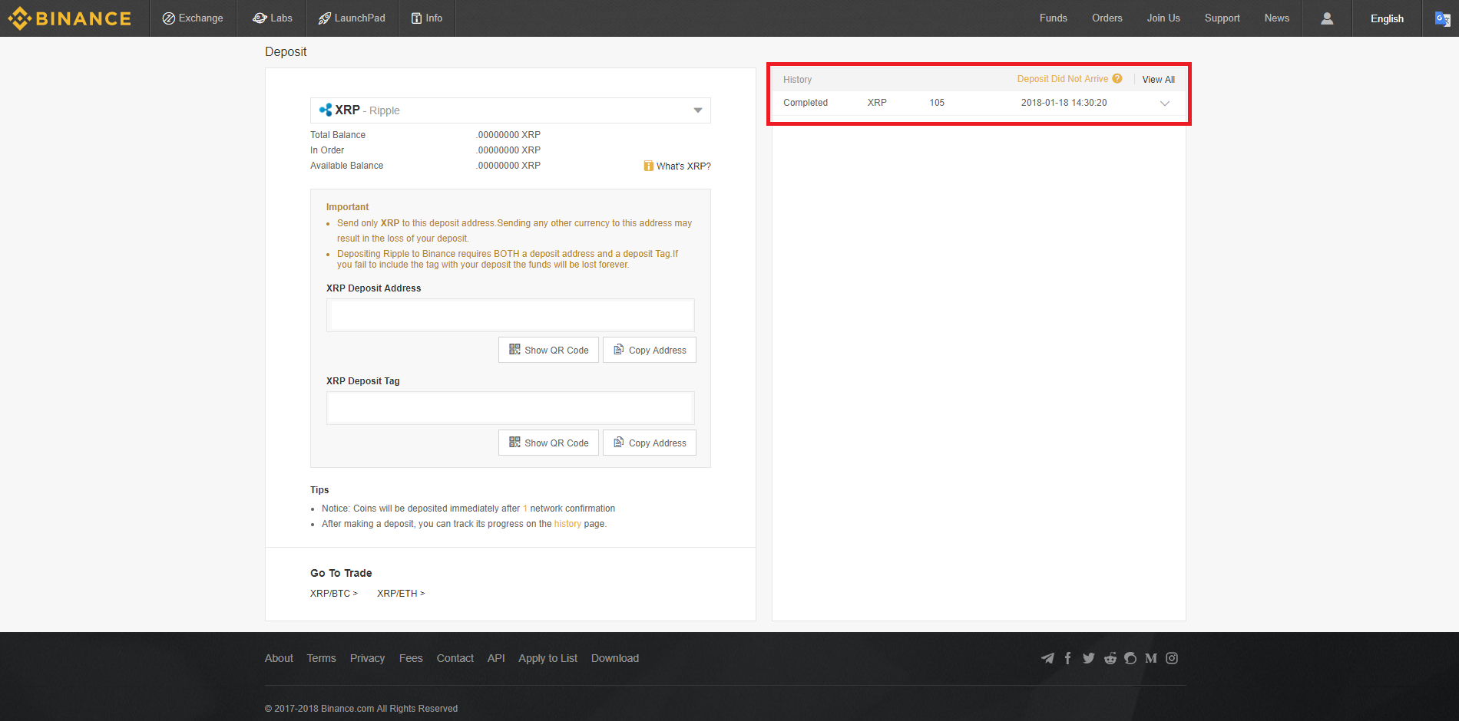This screenshot has height=721, width=1459.
Task: Copy Address for XRP deposit address
Action: [x=650, y=350]
